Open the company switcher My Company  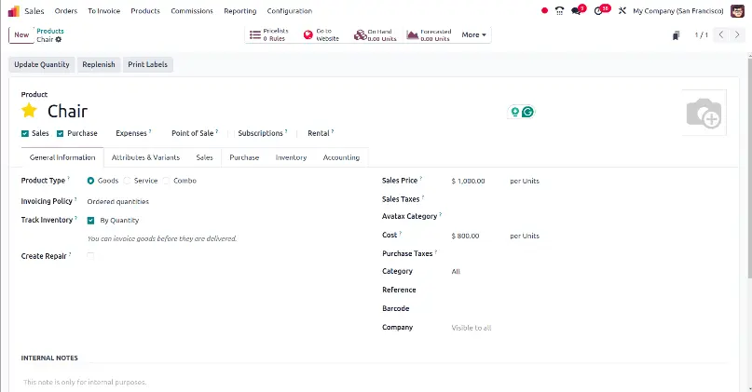click(x=677, y=10)
